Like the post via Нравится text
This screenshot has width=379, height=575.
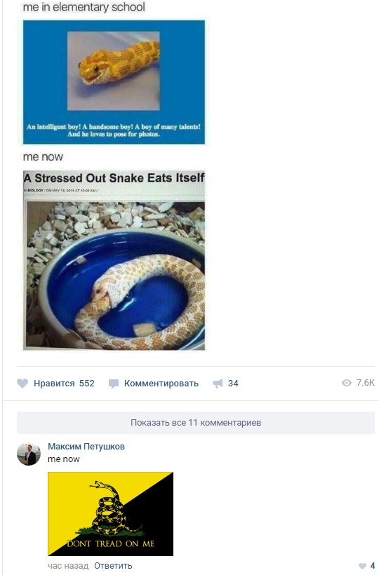coord(54,383)
